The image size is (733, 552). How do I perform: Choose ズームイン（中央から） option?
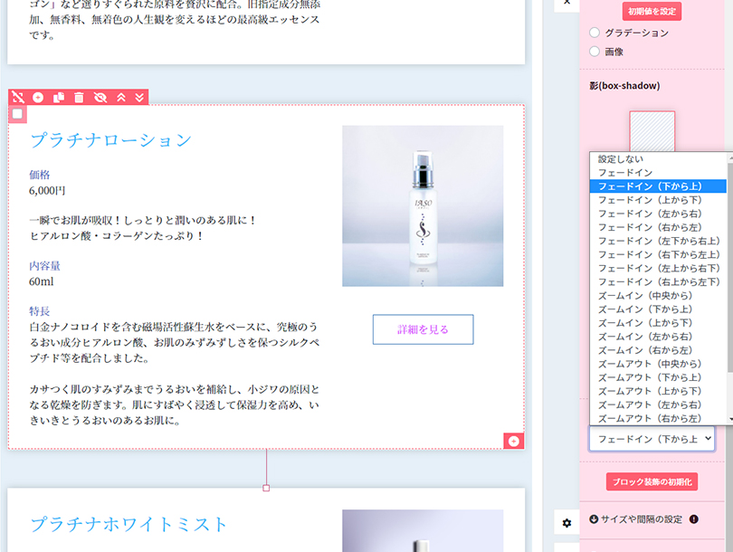[658, 295]
